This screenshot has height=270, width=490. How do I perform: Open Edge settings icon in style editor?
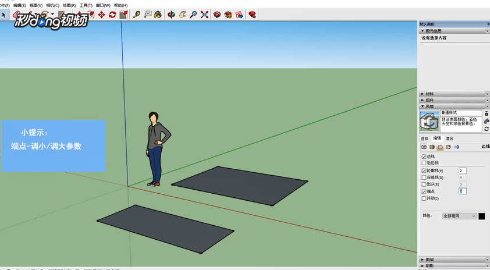point(424,147)
